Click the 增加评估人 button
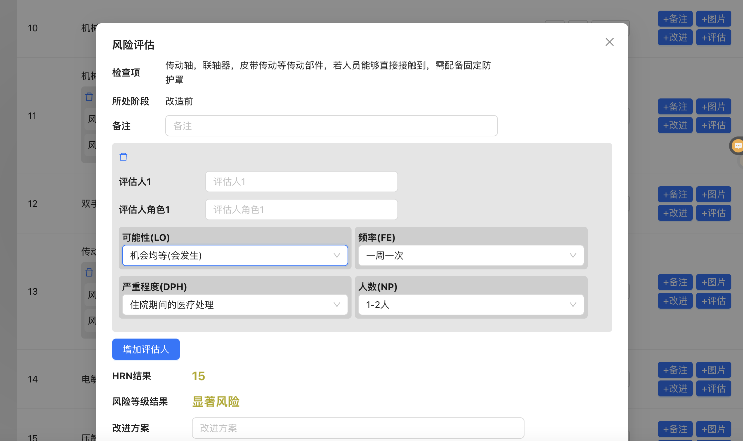Image resolution: width=743 pixels, height=441 pixels. (x=146, y=349)
